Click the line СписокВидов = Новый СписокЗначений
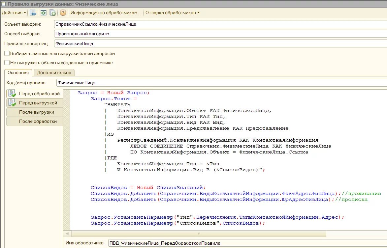 pos(148,187)
